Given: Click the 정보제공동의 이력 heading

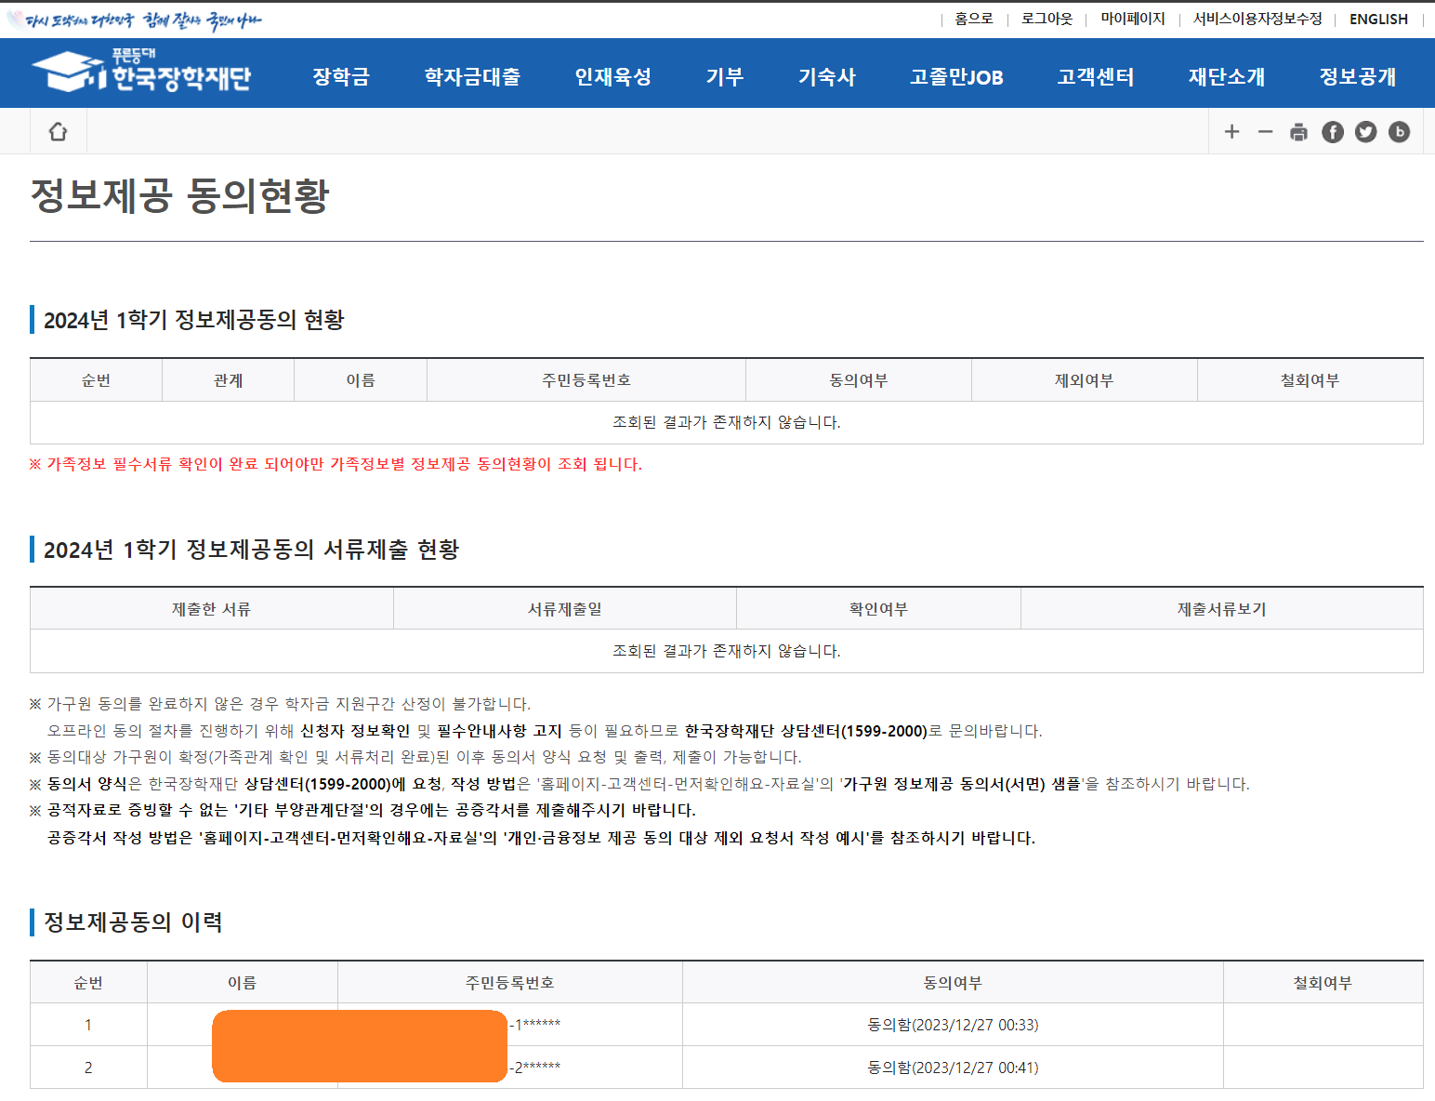Looking at the screenshot, I should pos(133,922).
